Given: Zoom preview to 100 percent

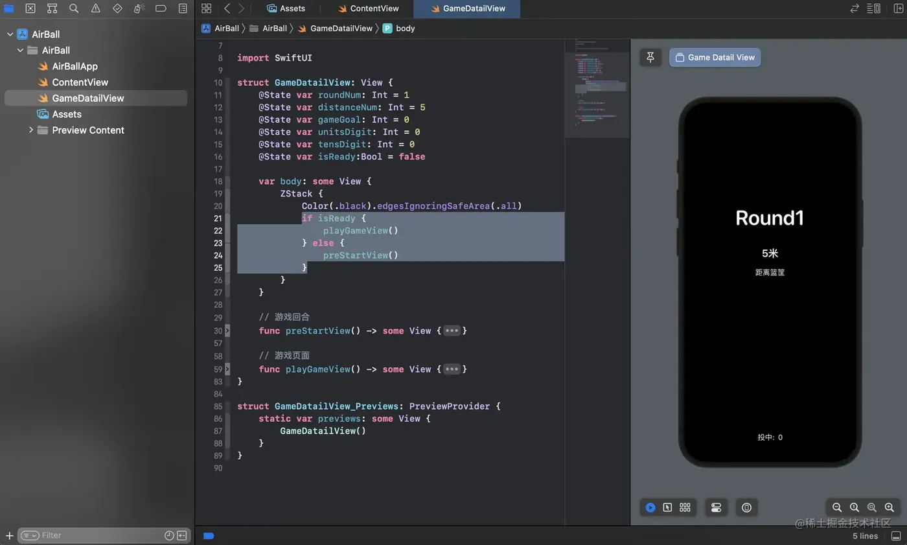Looking at the screenshot, I should tap(855, 507).
